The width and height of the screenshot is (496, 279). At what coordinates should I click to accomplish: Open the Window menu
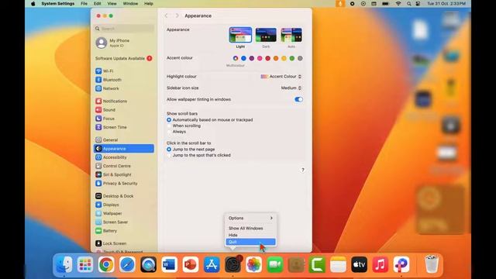[130, 3]
